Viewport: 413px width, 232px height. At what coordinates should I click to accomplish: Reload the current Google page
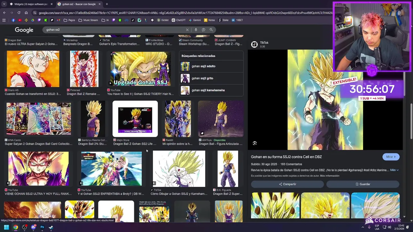pos(19,13)
